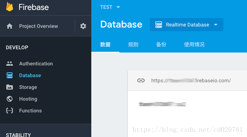Click the Realtime Database stack icon
This screenshot has height=137, width=247.
coord(159,25)
